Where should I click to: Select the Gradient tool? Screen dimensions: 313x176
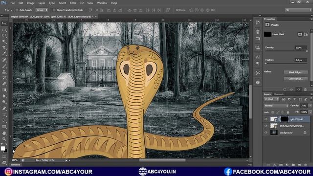click(4, 90)
